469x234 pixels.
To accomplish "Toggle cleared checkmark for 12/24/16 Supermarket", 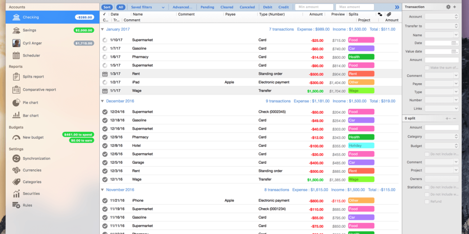I will 105,112.
